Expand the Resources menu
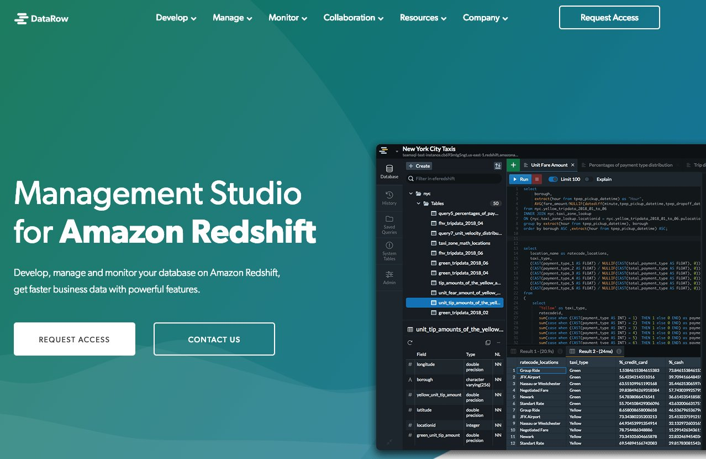The width and height of the screenshot is (706, 459). click(x=423, y=18)
